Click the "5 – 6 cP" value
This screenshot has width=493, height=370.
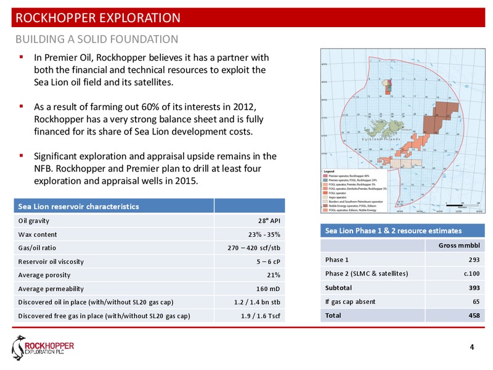click(268, 261)
